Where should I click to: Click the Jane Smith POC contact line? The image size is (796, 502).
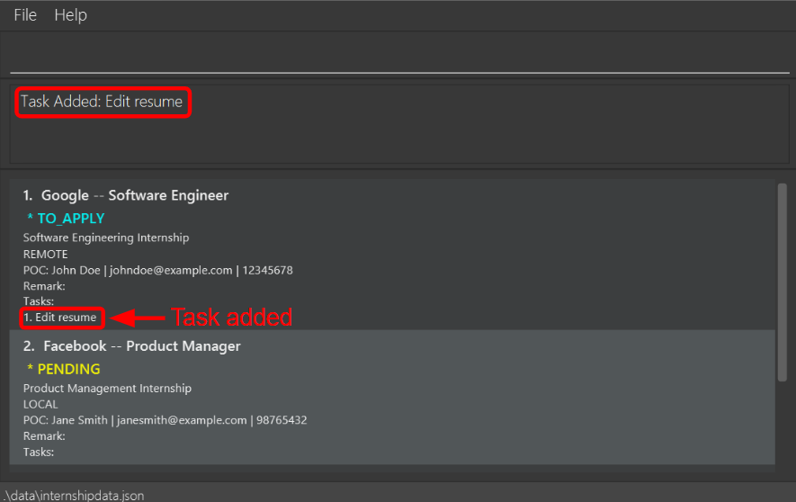[x=165, y=420]
